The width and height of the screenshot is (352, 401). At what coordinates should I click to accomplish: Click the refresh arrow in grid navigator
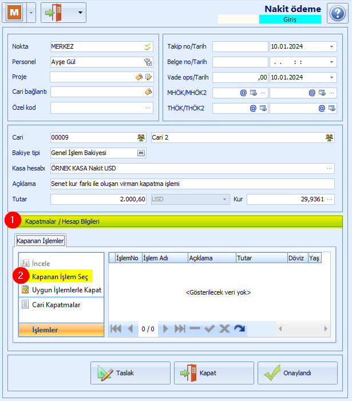(x=239, y=328)
